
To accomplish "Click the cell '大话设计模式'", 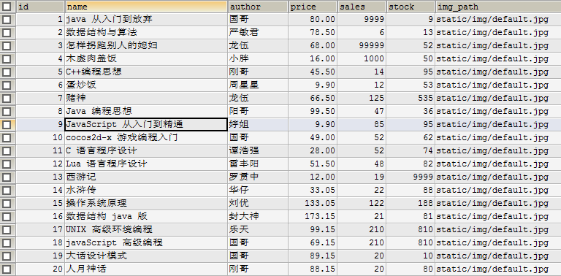I will point(146,256).
